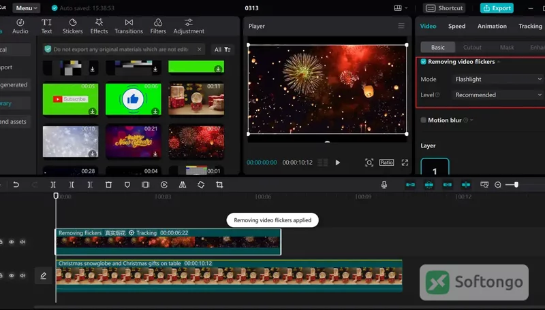Click the cover edit pencil button

pyautogui.click(x=43, y=276)
